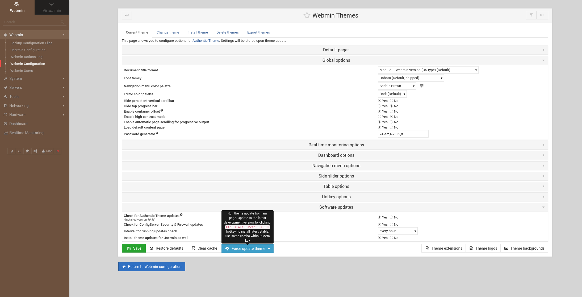
Task: Go back using the arrow icon above the tabs
Action: 127,15
